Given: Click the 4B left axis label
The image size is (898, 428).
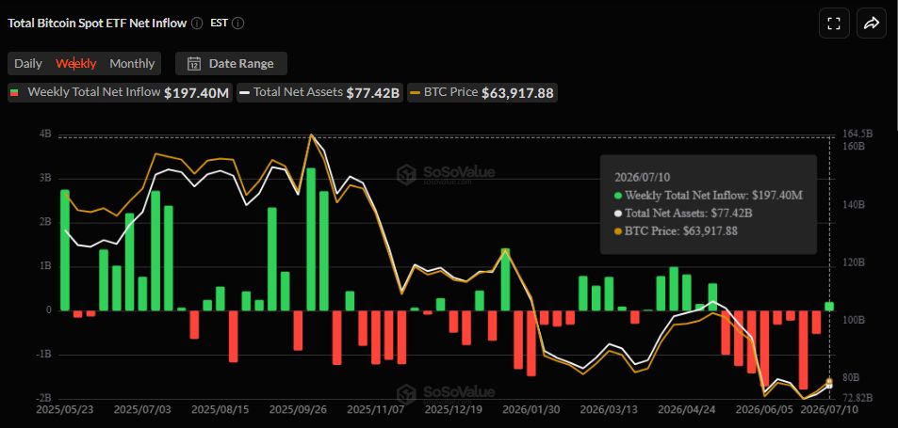Looking at the screenshot, I should tap(45, 134).
